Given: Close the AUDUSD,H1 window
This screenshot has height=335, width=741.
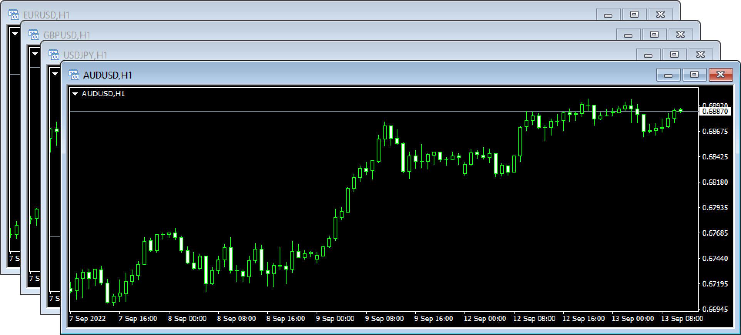Looking at the screenshot, I should (x=721, y=75).
